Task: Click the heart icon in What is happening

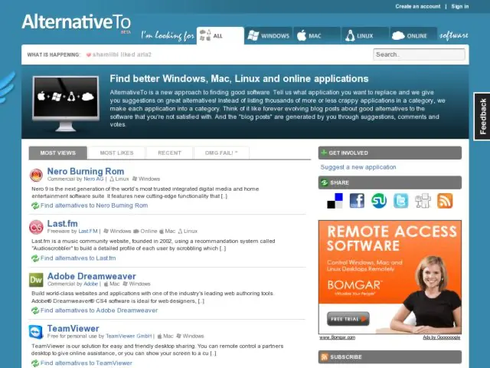Action: tap(89, 54)
